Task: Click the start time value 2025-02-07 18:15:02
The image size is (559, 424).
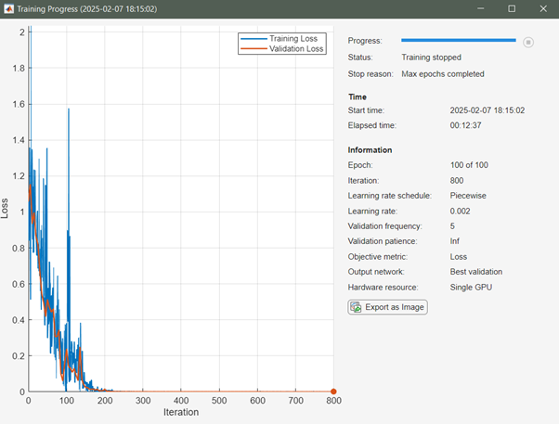Action: click(487, 110)
